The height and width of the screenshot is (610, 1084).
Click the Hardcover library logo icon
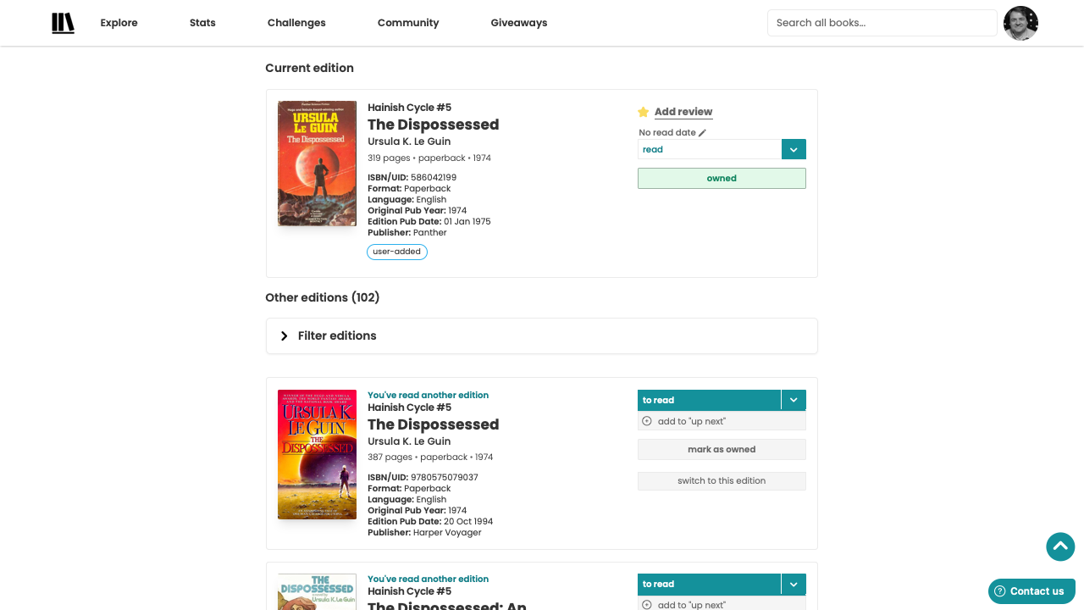[x=63, y=23]
